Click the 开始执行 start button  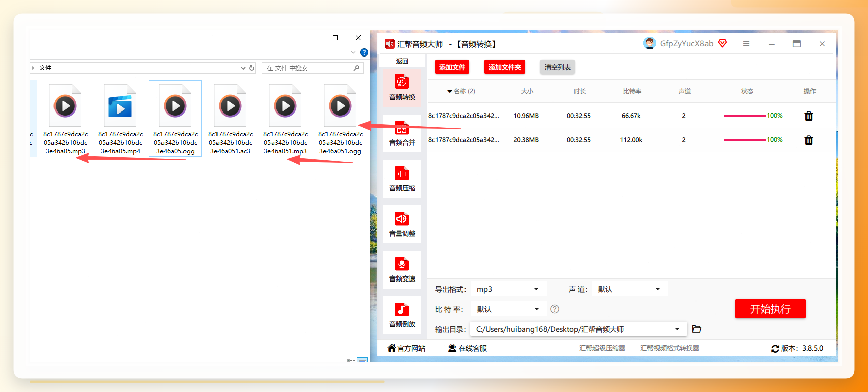(770, 309)
